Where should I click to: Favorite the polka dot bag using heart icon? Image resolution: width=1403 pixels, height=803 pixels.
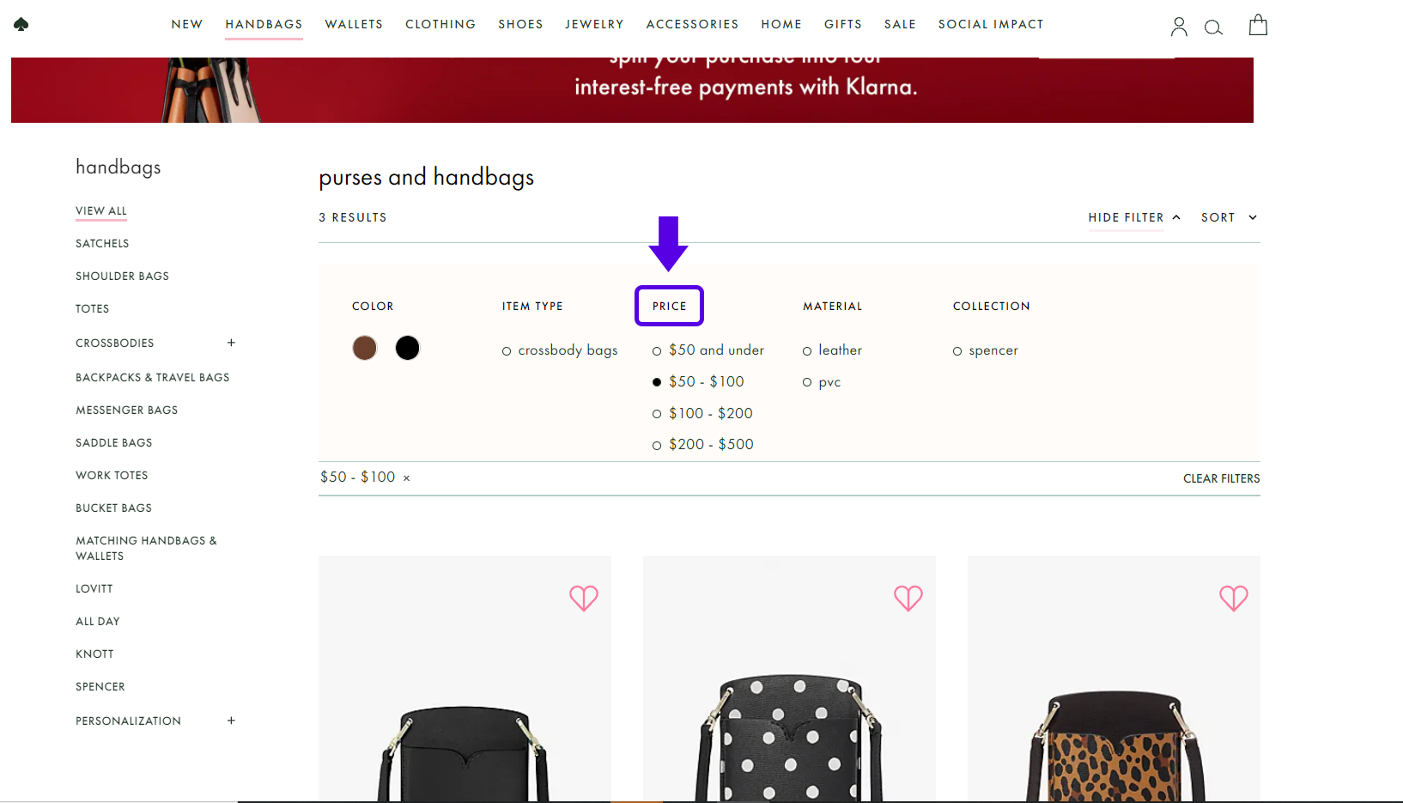908,598
